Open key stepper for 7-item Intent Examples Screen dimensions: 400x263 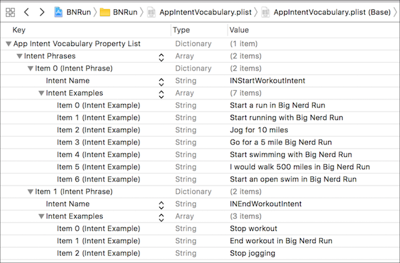click(x=161, y=94)
